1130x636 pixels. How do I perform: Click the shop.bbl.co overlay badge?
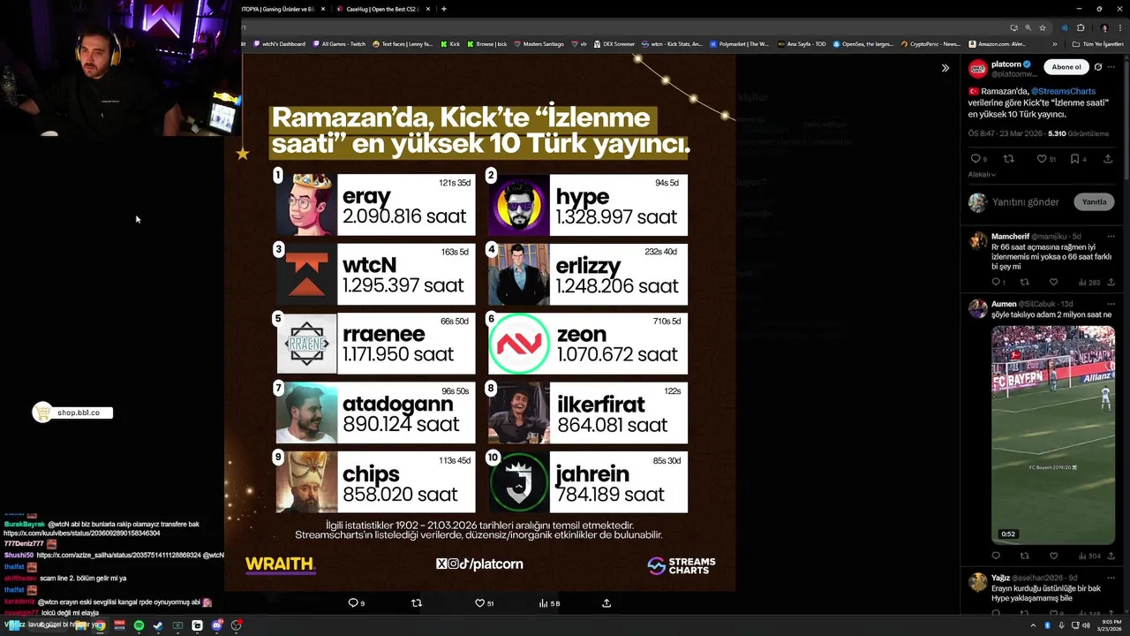(x=73, y=413)
